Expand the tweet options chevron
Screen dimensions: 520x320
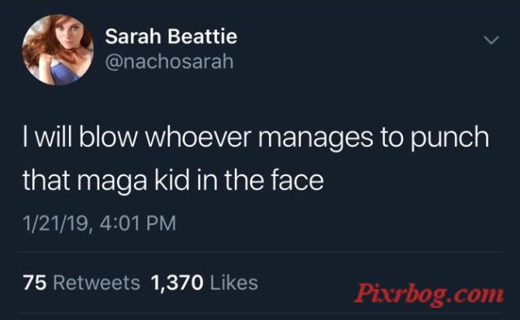click(x=491, y=40)
